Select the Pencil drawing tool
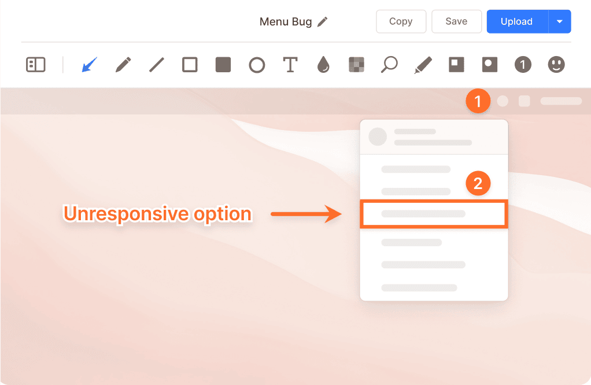Screen dimensions: 591x385 click(123, 65)
